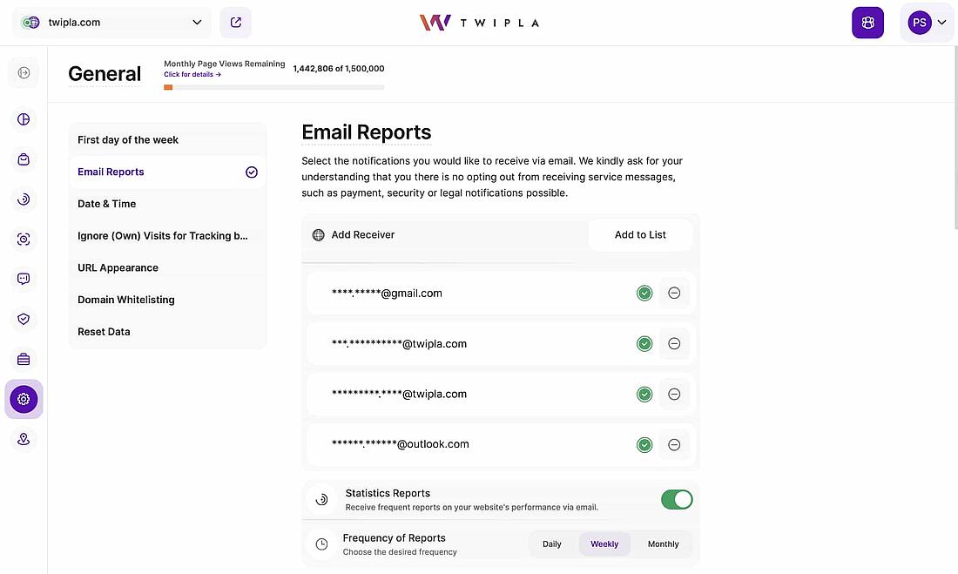
Task: Open the spiral statistics icon in sidebar
Action: coord(24,199)
